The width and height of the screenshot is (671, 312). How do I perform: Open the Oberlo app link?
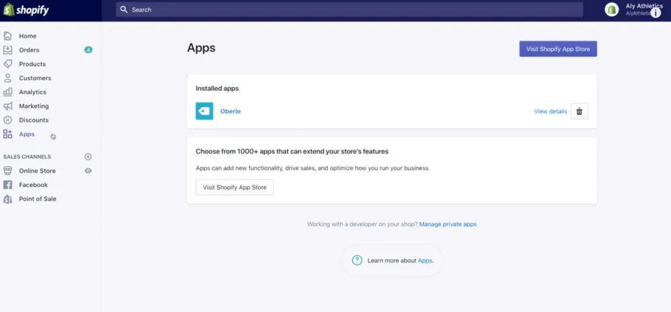coord(231,111)
